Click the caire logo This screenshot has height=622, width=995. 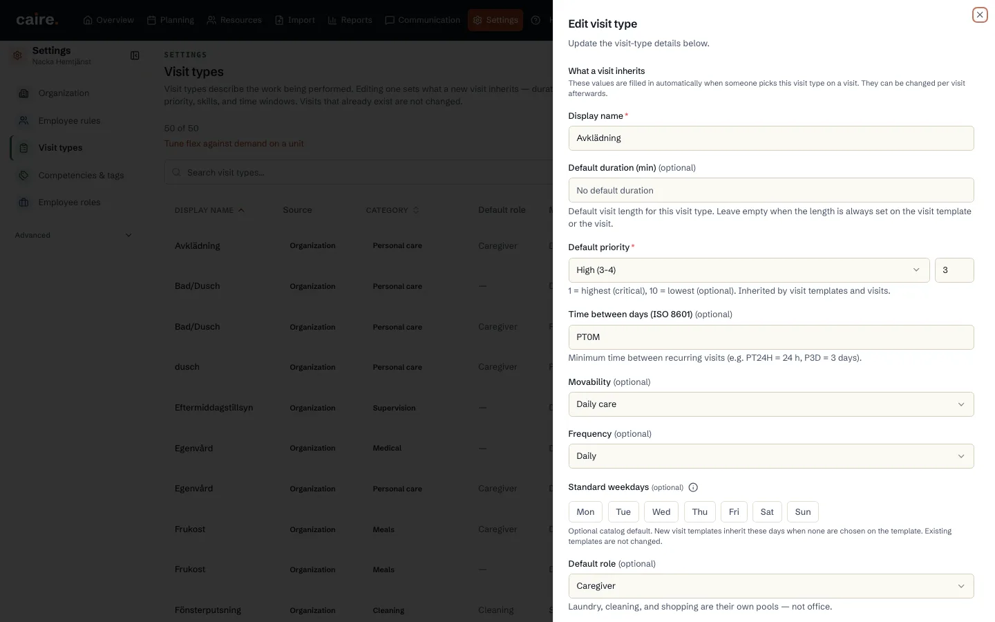point(37,20)
